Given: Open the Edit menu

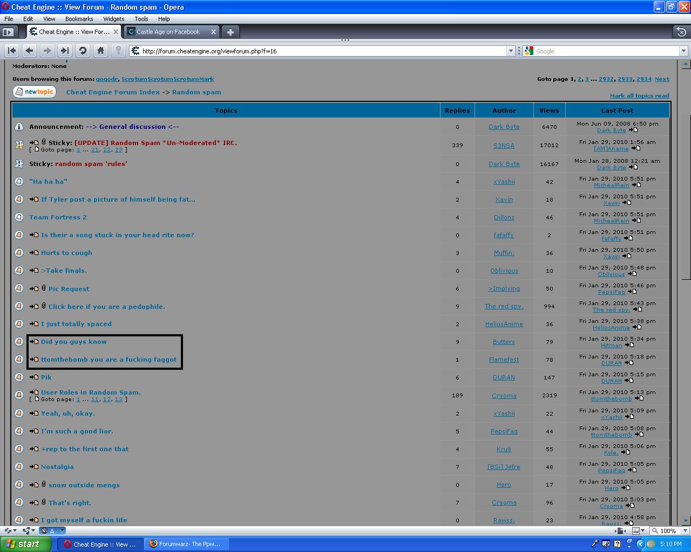Looking at the screenshot, I should 28,18.
